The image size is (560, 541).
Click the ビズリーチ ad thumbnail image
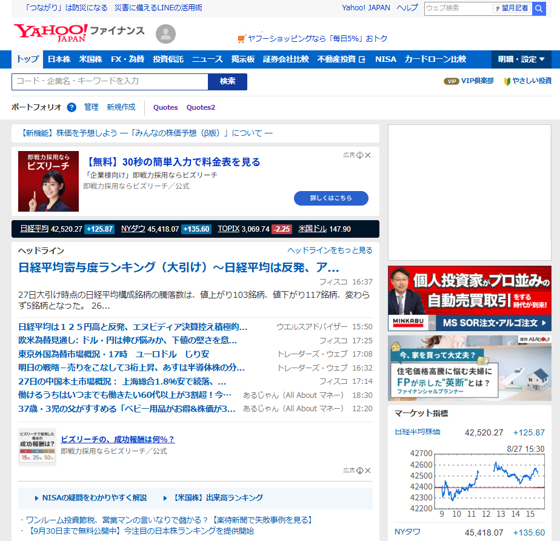click(48, 181)
